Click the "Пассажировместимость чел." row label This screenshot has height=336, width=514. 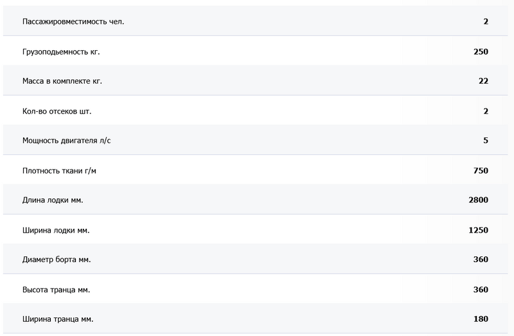[73, 22]
